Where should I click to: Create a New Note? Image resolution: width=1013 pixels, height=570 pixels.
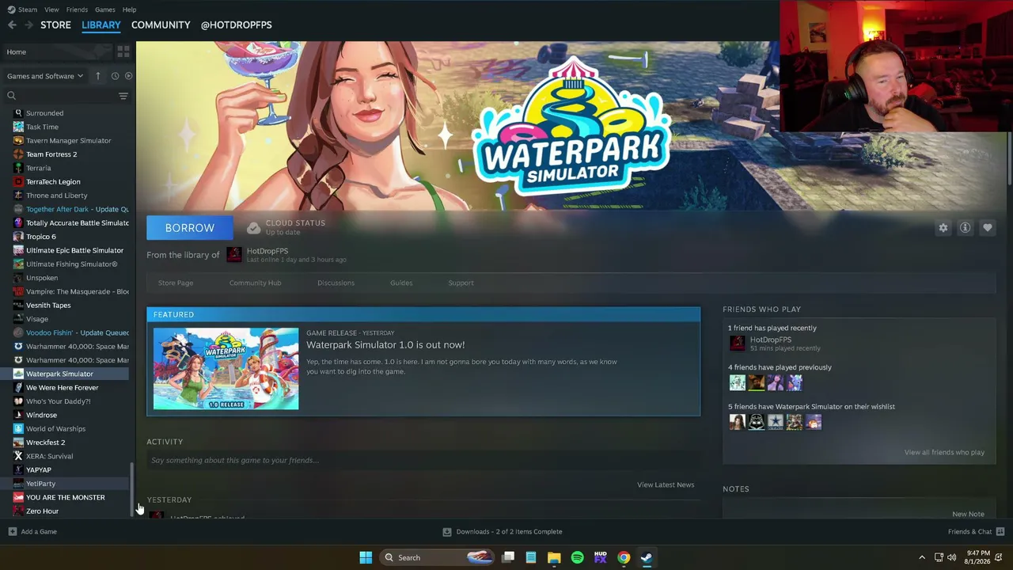click(968, 514)
